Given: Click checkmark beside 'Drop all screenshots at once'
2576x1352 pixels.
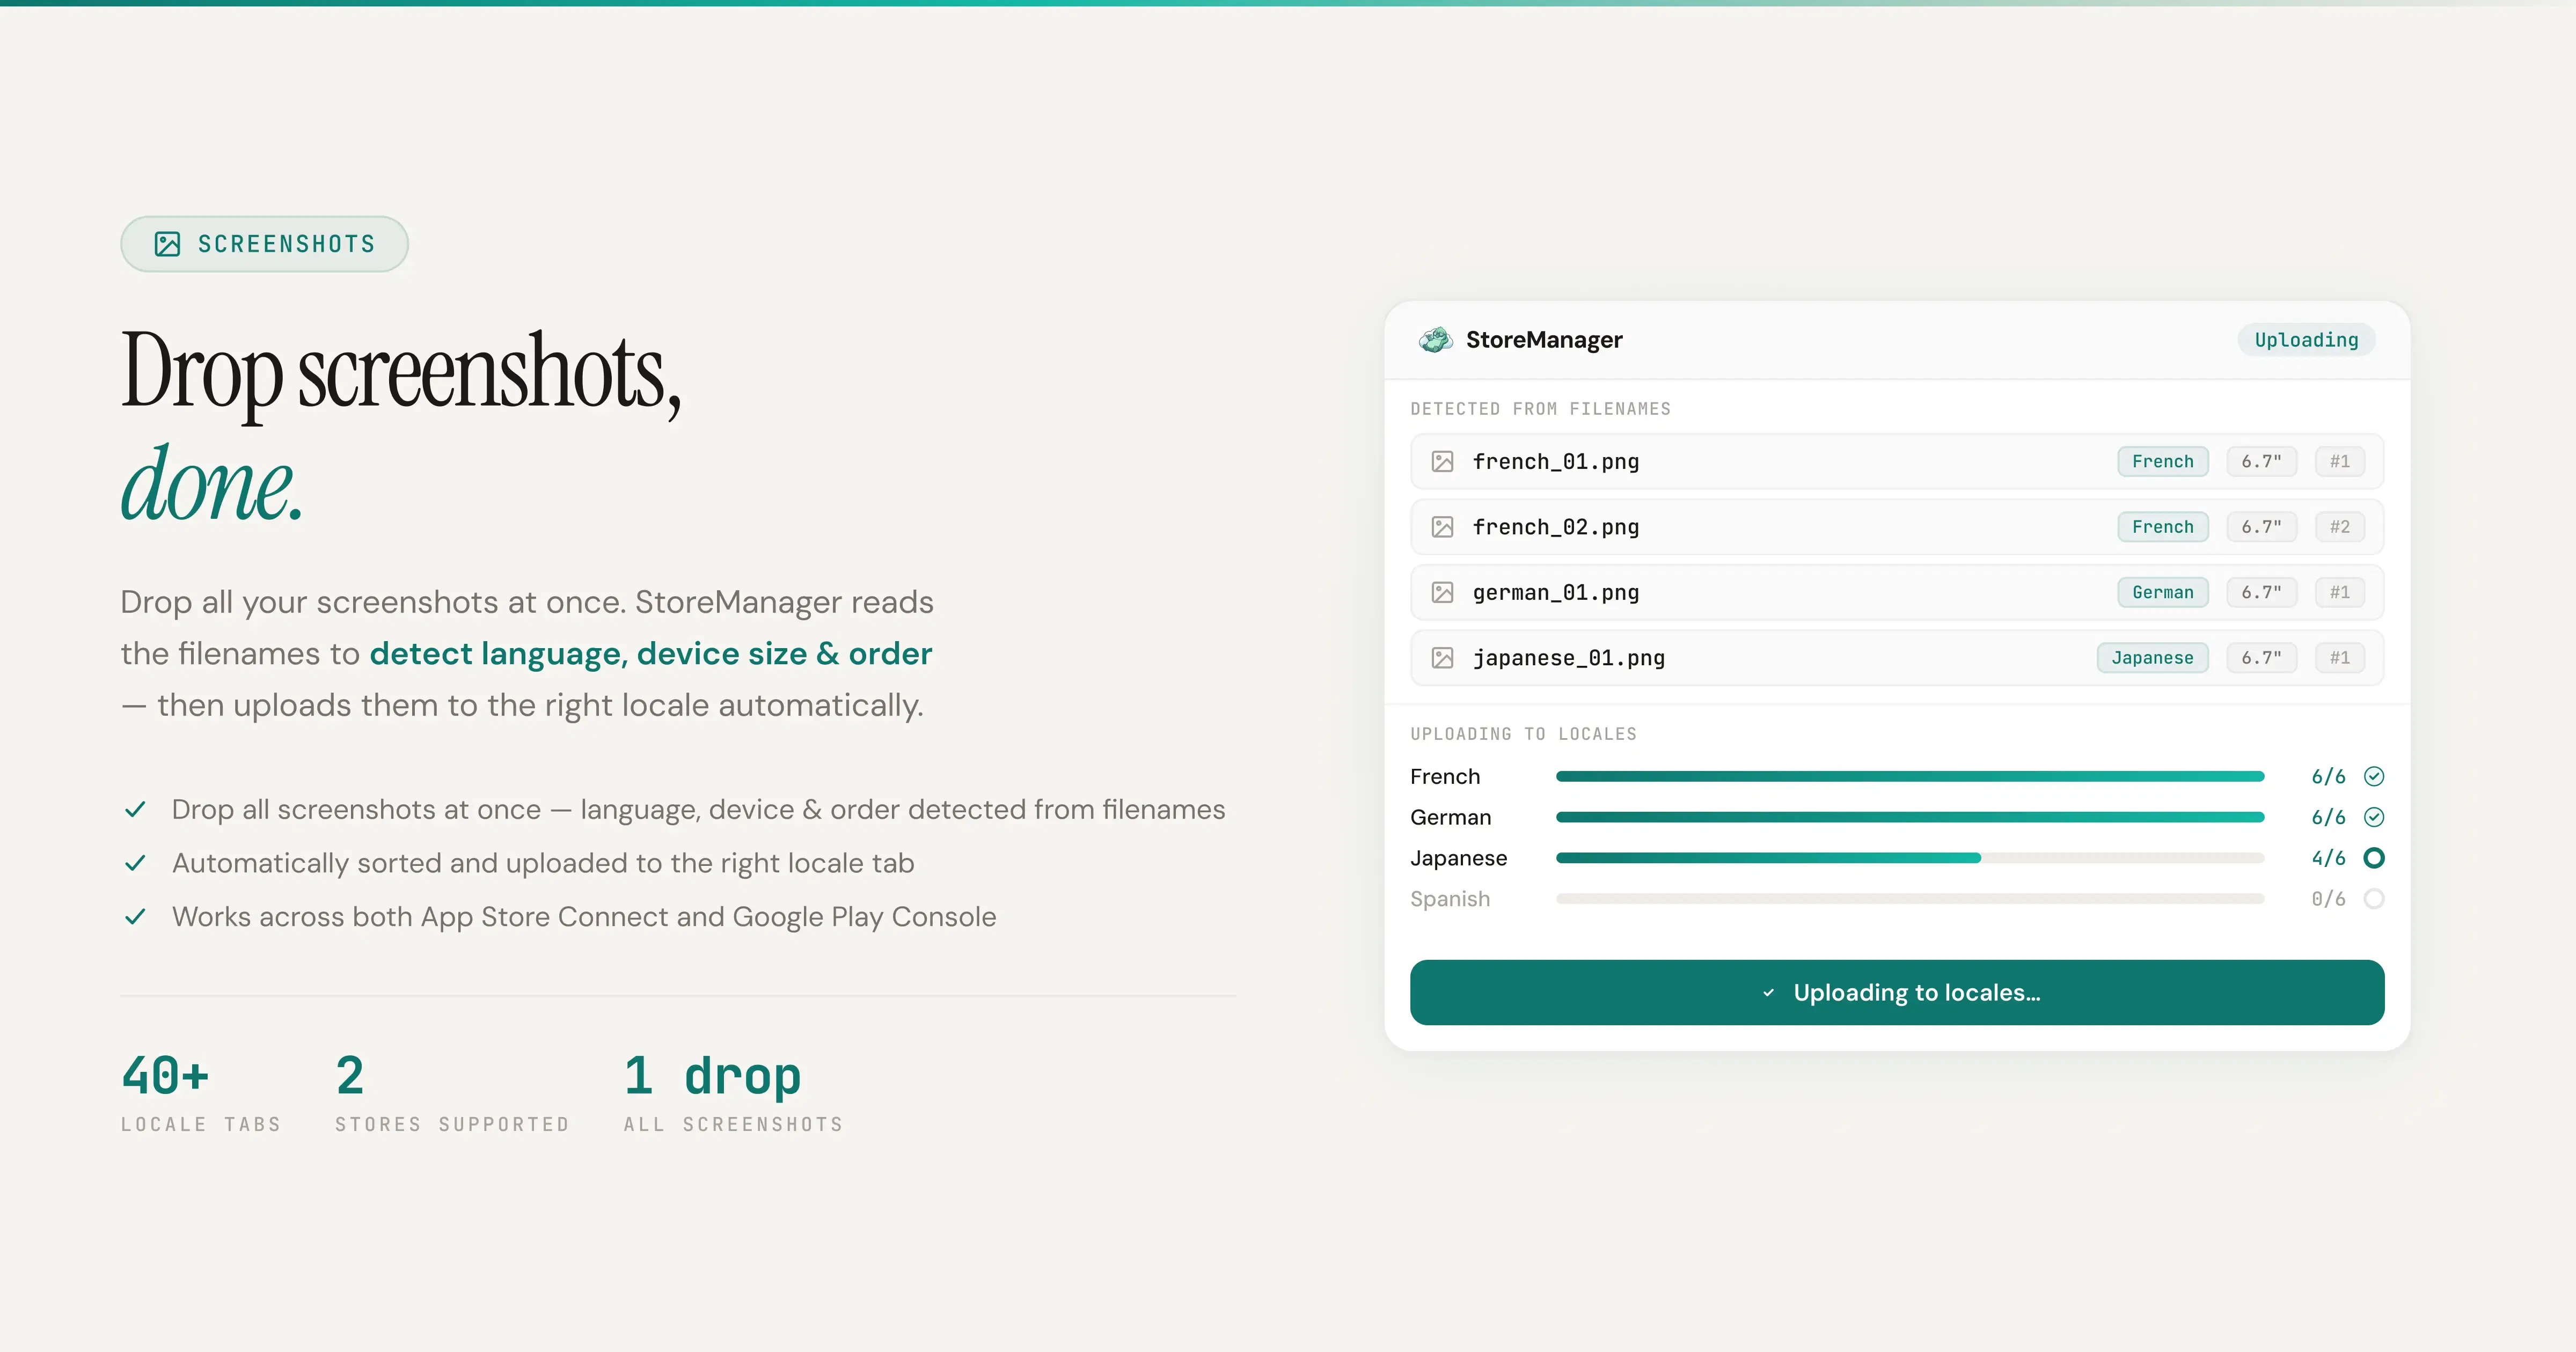Looking at the screenshot, I should (135, 809).
